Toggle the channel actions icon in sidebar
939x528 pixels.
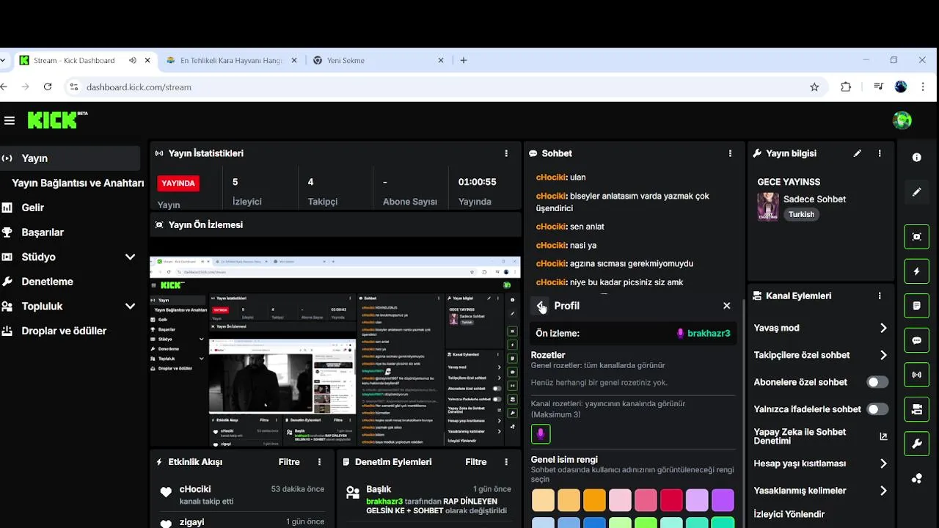coord(917,409)
